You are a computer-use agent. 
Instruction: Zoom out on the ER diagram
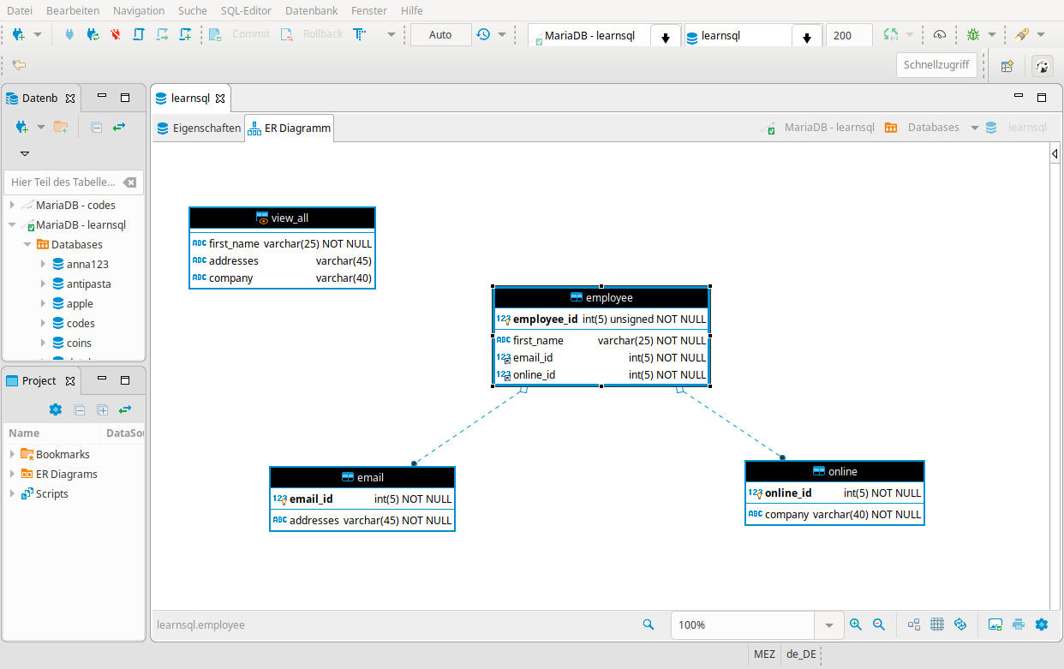[878, 624]
